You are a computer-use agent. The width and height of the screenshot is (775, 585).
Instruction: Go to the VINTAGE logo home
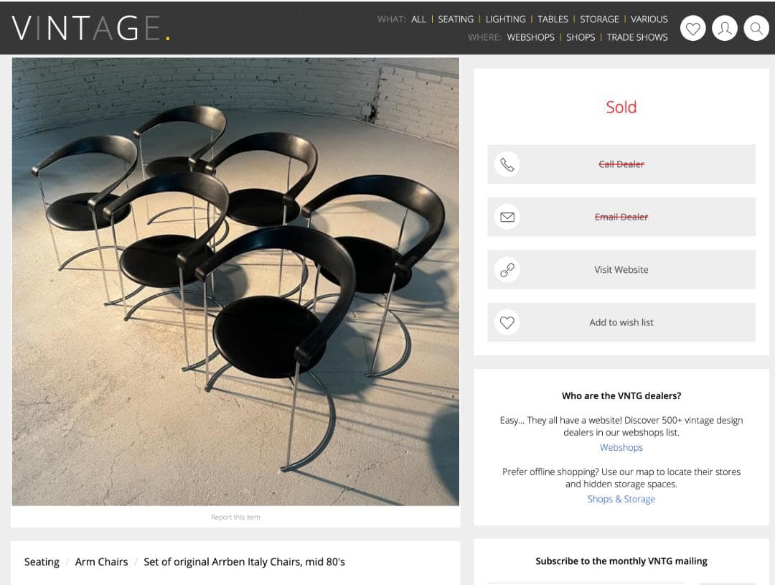coord(91,28)
